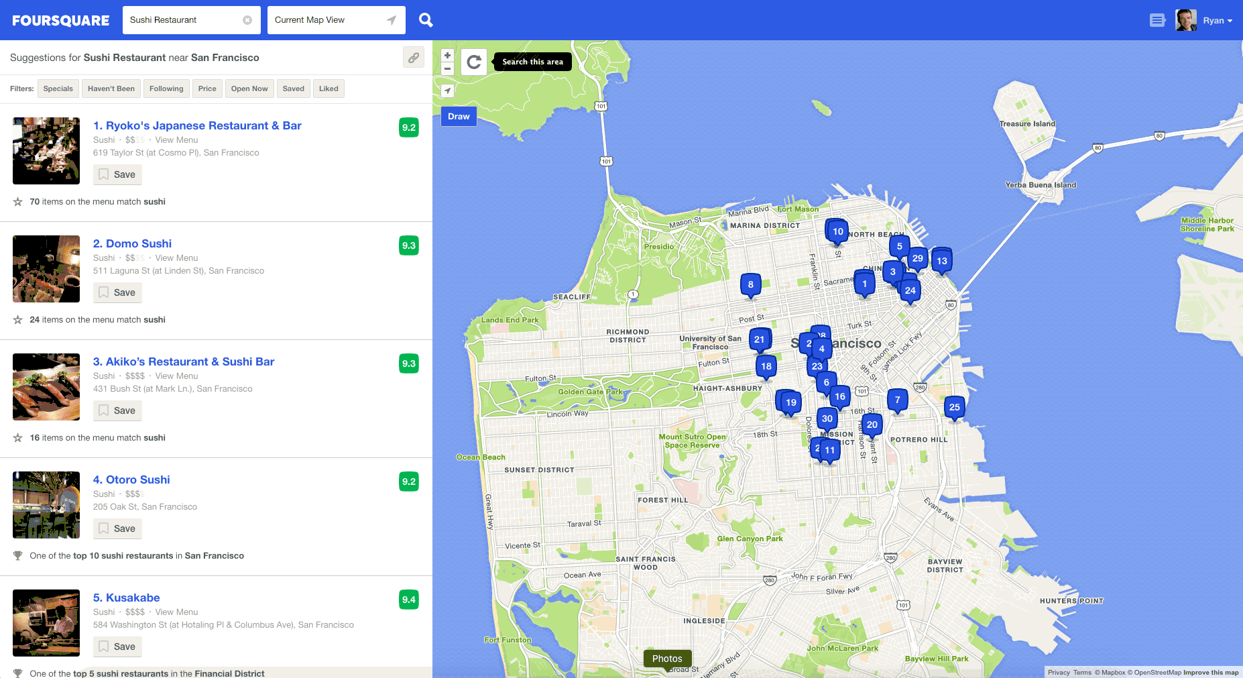
Task: Click map pin number 25
Action: [x=955, y=408]
